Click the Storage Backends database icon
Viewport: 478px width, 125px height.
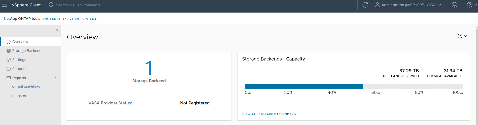[9, 51]
